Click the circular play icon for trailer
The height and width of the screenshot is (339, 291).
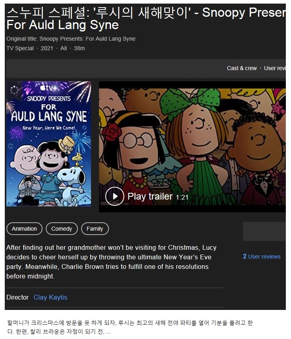(x=114, y=196)
